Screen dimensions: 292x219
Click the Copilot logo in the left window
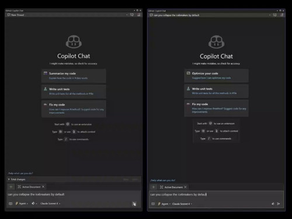click(74, 41)
